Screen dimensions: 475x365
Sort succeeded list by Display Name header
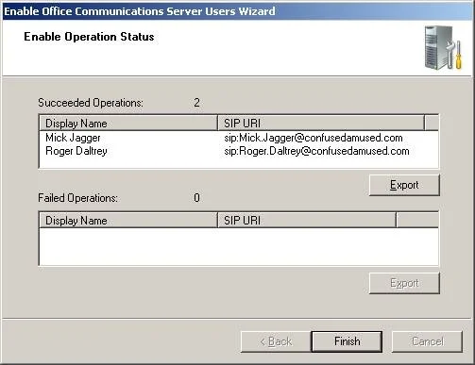tap(128, 123)
